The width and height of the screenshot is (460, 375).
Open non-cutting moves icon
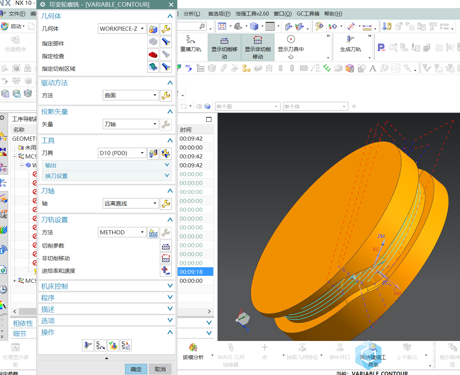[x=166, y=258]
